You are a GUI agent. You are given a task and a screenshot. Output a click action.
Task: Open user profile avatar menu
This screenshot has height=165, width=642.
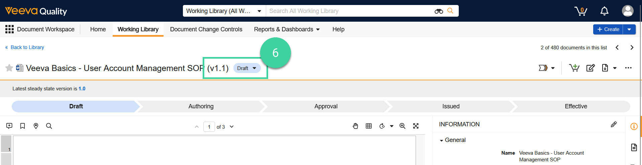[x=628, y=11]
